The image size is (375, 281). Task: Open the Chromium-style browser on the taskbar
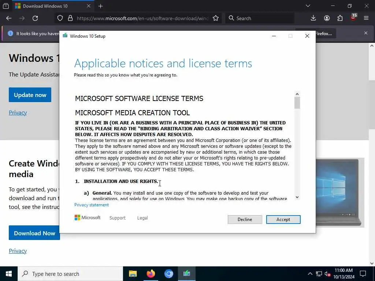click(168, 274)
